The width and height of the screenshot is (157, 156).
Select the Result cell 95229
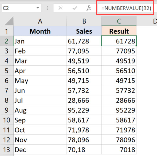(119, 110)
